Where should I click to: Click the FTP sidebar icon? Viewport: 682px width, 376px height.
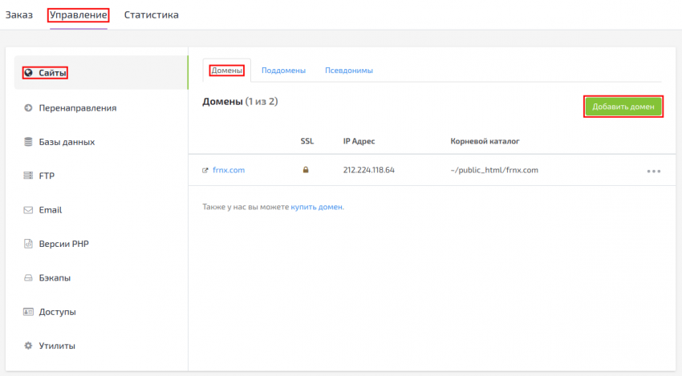coord(28,176)
